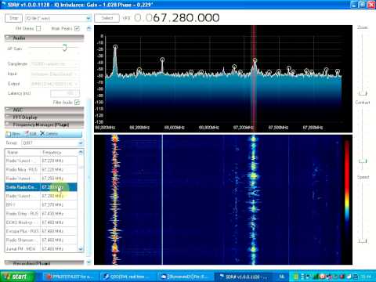Adjust the Speed slider handle
This screenshot has width=376, height=282.
coord(363,240)
